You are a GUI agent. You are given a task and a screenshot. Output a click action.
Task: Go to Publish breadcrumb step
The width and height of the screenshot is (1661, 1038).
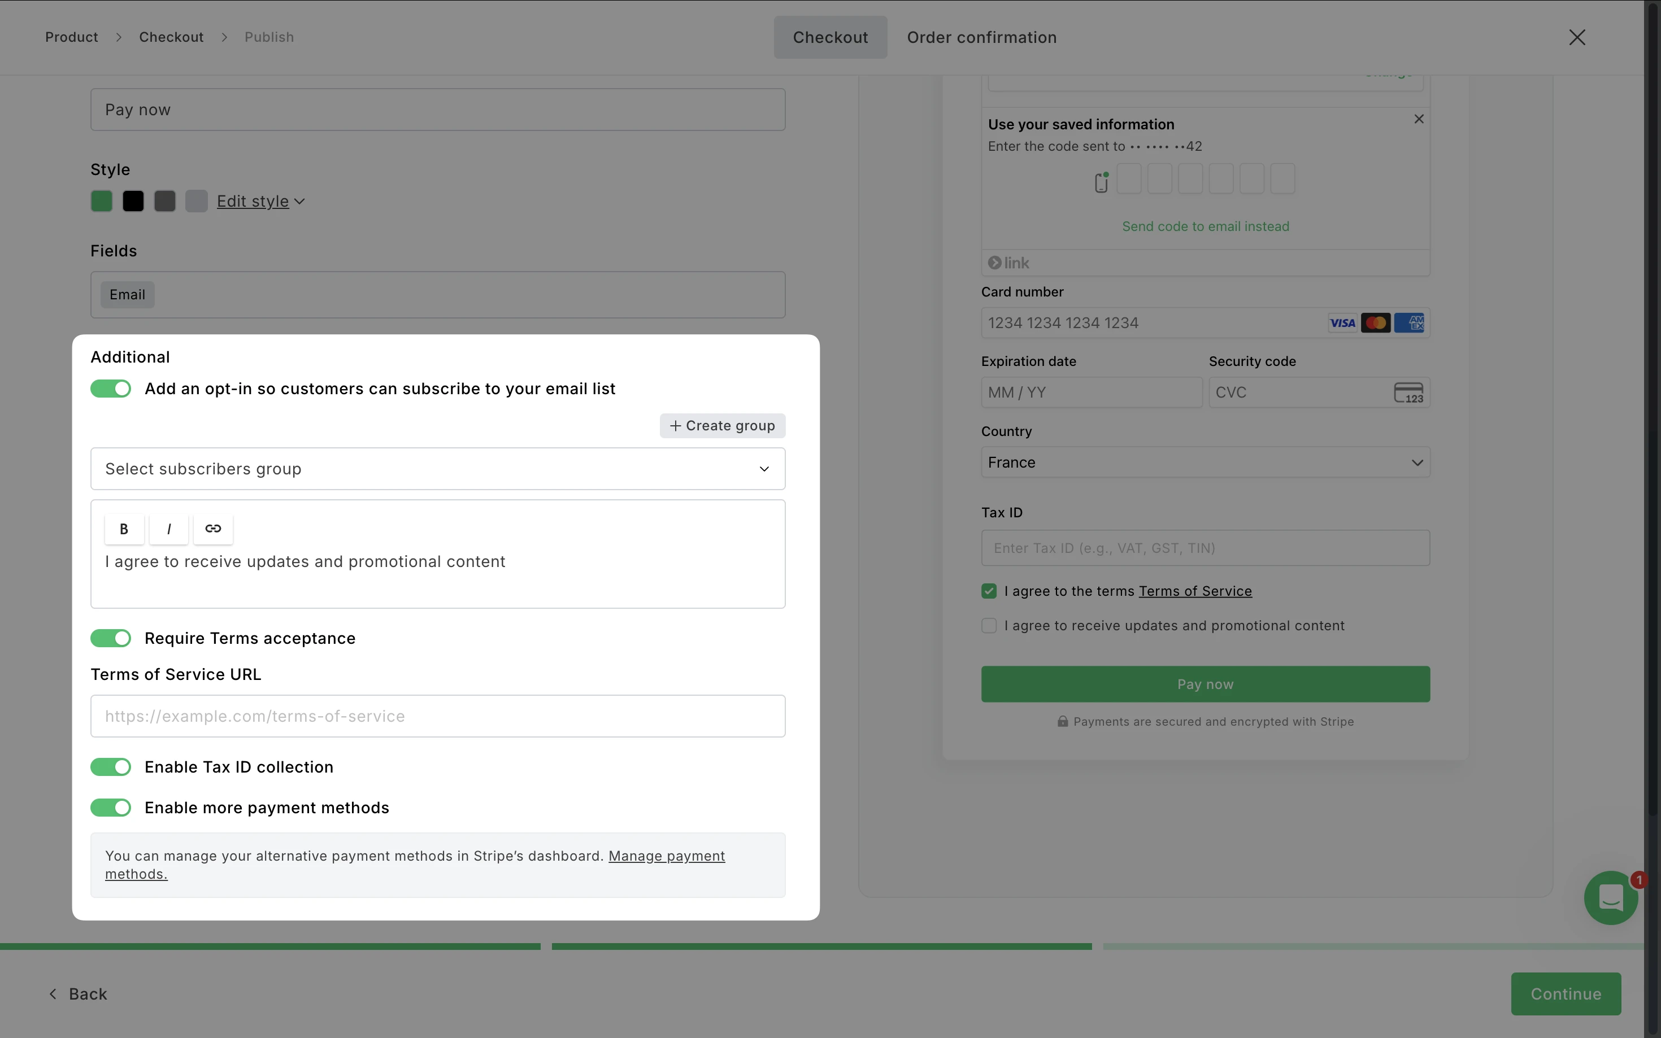point(269,37)
